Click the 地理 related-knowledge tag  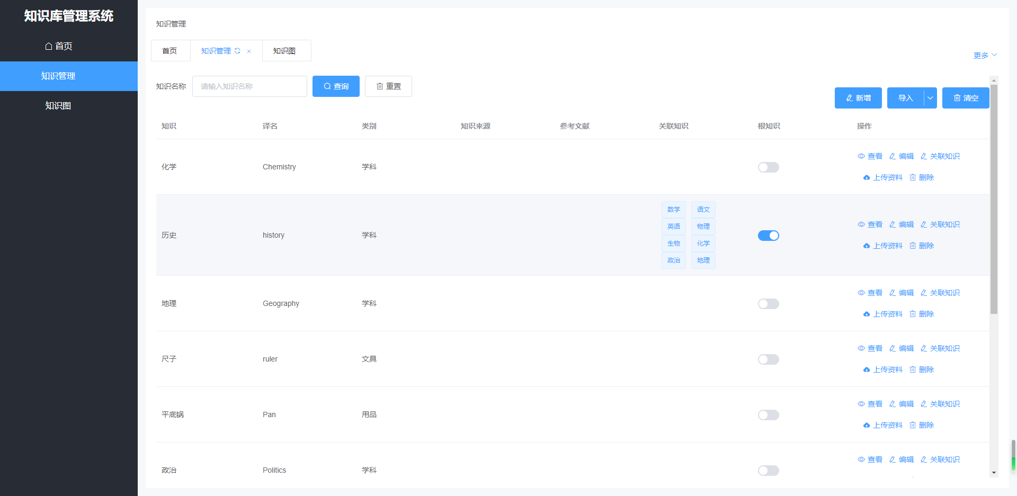click(703, 260)
